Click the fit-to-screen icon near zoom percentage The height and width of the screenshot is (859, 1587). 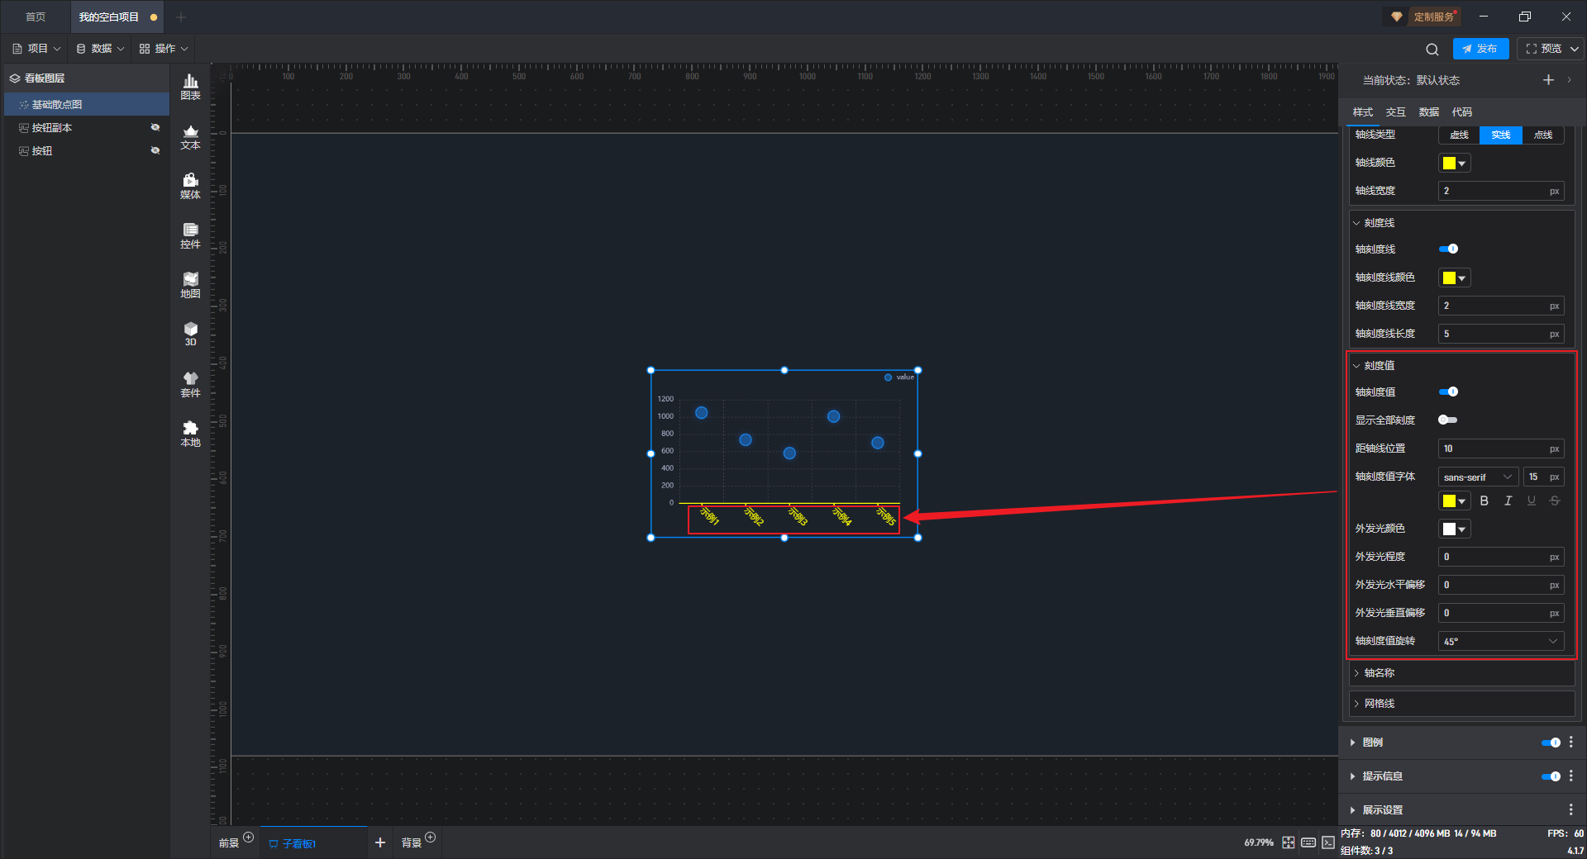1289,842
